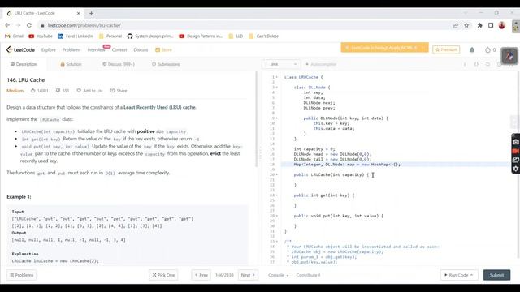Viewport: 520px width, 292px height.
Task: Open the Can't Delete bookmark folder
Action: (x=263, y=36)
